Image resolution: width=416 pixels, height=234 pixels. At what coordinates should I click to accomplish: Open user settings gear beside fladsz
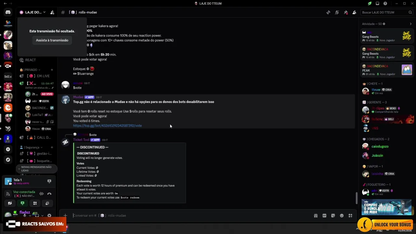click(x=49, y=215)
